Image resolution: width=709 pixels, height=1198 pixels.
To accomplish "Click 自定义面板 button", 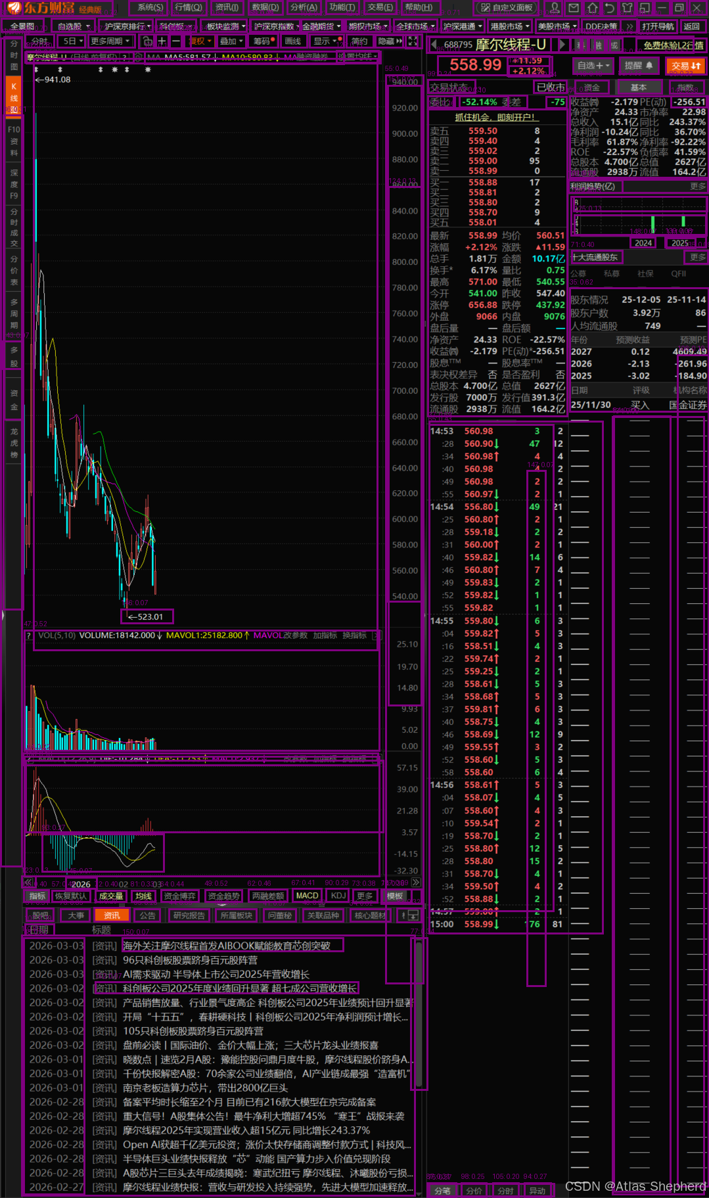I will [x=506, y=8].
